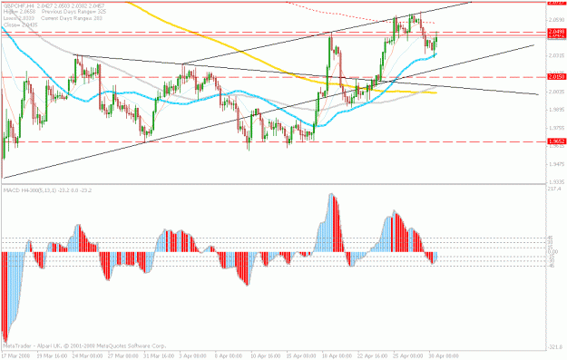The width and height of the screenshot is (567, 360).
Task: Click the 1.9475 price axis label
Action: click(x=556, y=164)
